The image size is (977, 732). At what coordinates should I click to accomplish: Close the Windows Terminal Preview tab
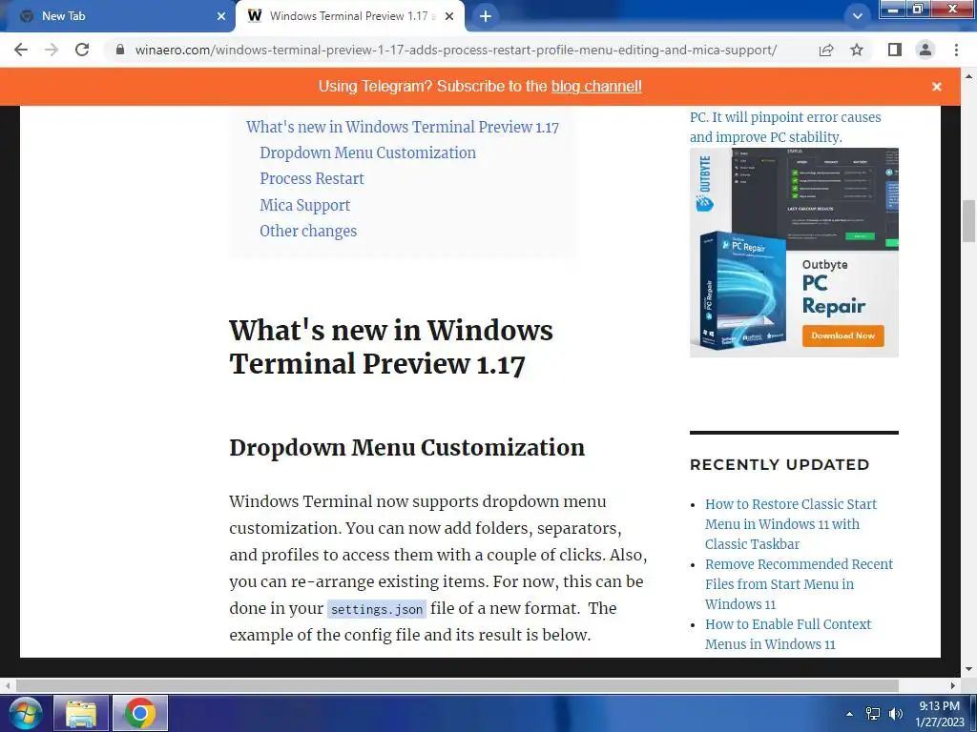point(449,16)
